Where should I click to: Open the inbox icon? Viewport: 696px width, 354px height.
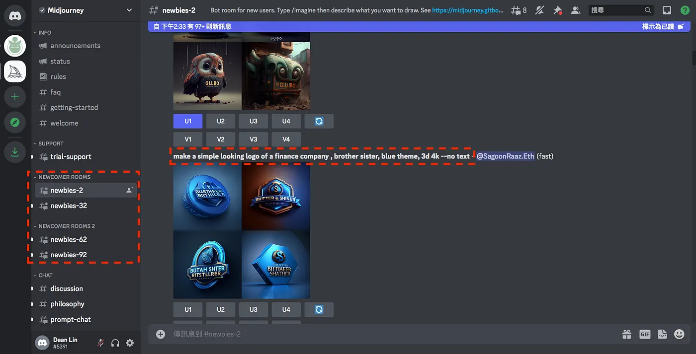point(667,10)
